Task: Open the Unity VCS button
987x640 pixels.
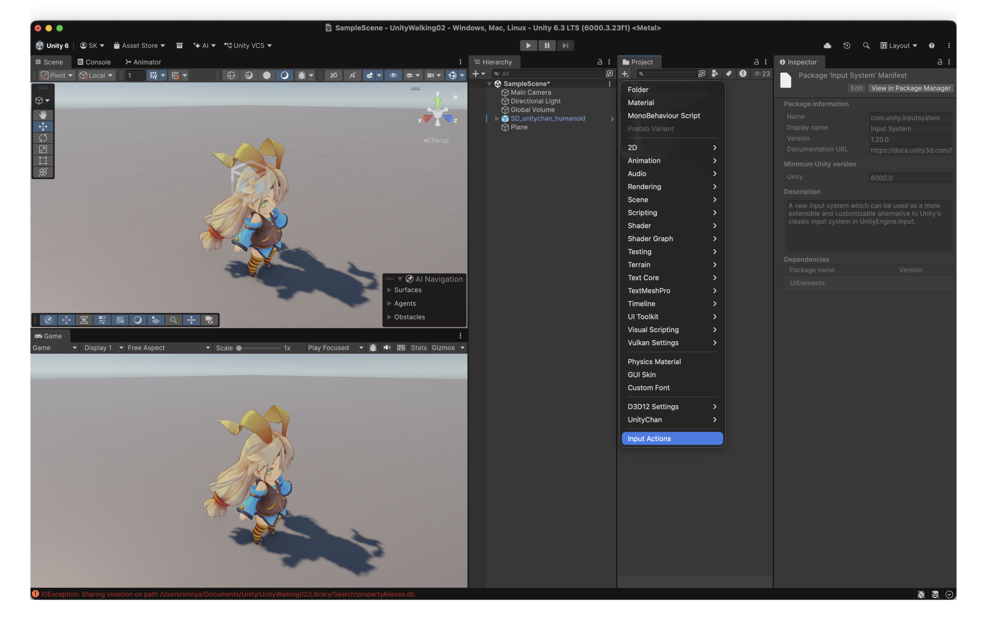Action: (x=248, y=46)
